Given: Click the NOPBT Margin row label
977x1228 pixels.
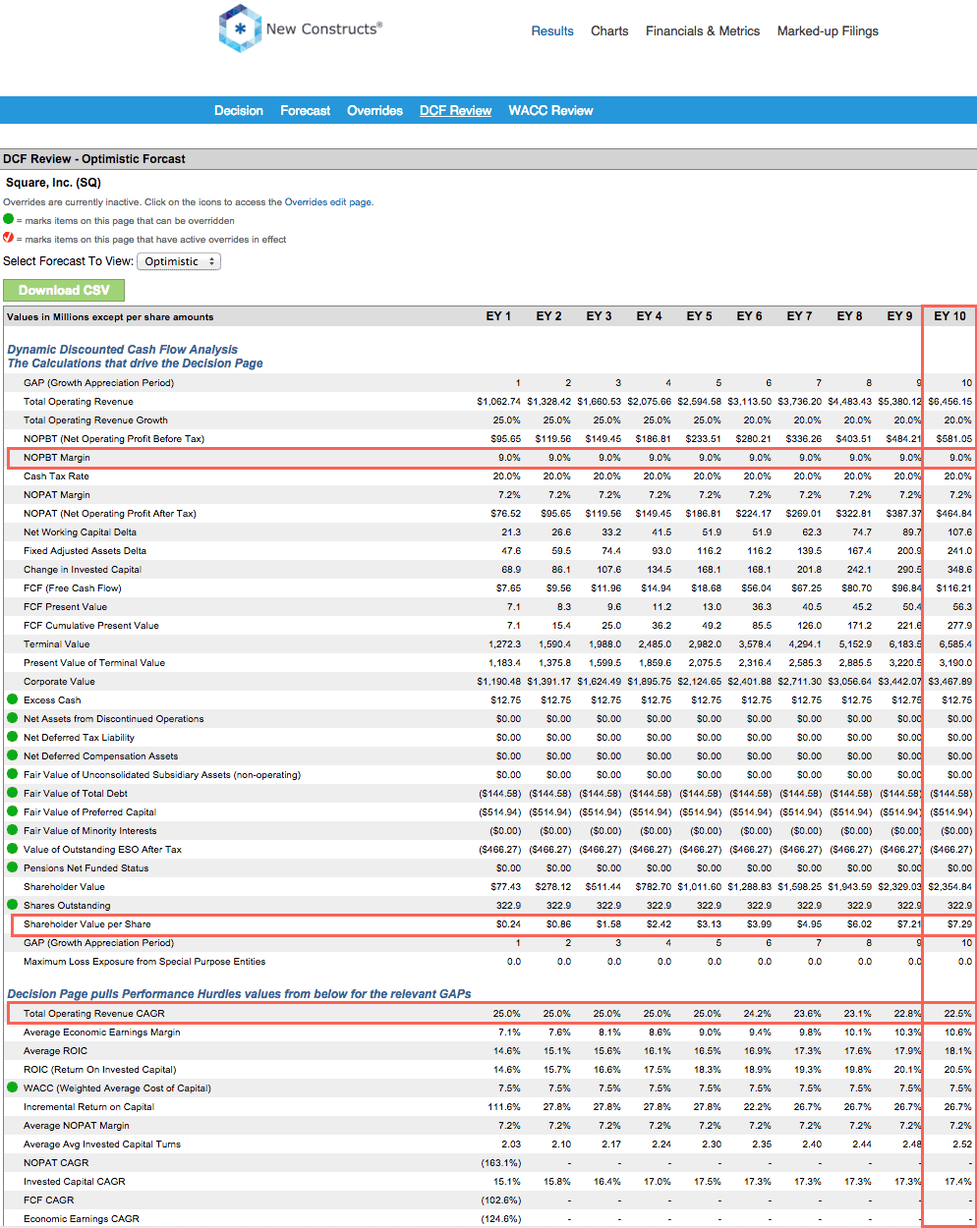Looking at the screenshot, I should tap(57, 457).
